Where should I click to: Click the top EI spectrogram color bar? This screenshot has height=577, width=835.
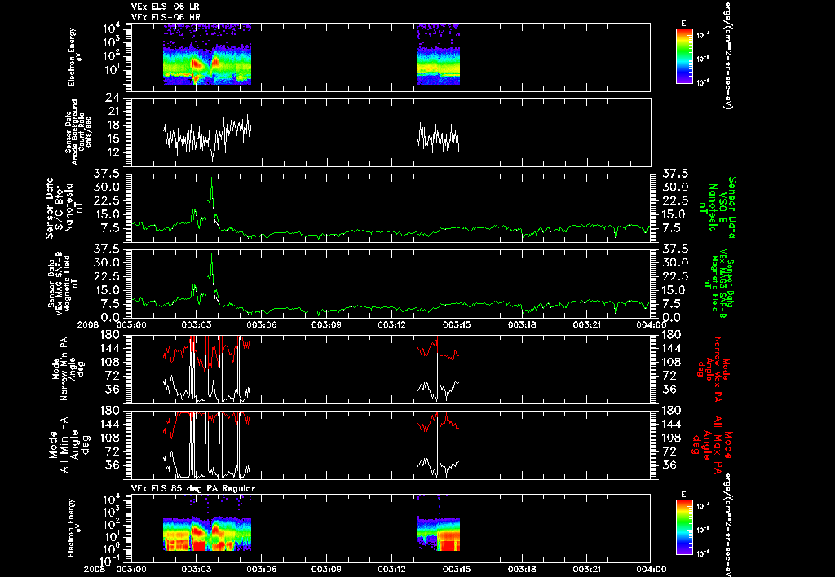point(684,56)
